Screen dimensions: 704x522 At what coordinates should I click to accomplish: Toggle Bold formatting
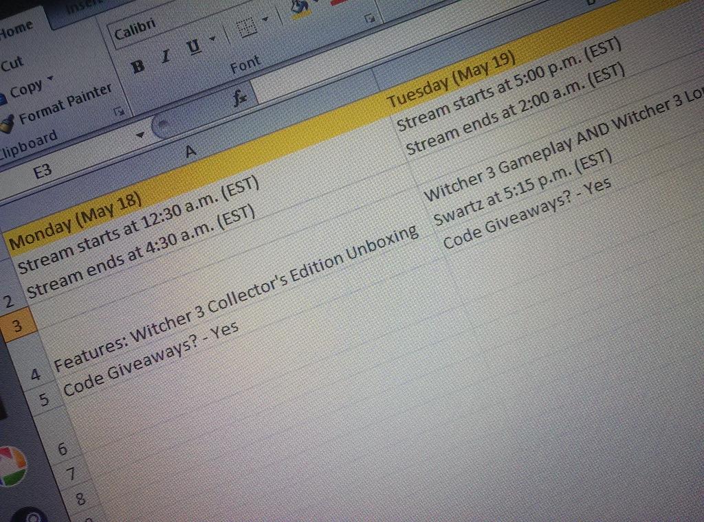(137, 67)
